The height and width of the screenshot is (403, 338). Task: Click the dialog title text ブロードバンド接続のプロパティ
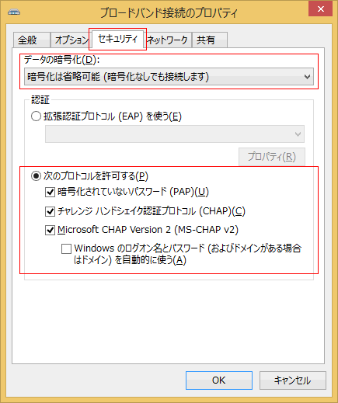(169, 12)
